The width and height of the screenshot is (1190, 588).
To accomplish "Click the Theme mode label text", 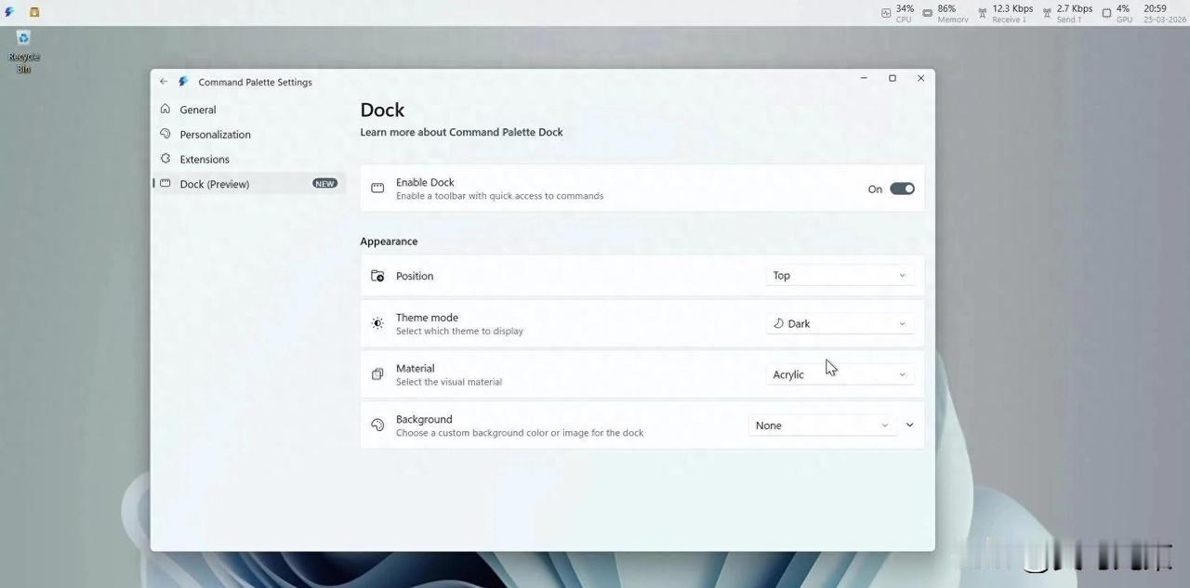I will 427,318.
